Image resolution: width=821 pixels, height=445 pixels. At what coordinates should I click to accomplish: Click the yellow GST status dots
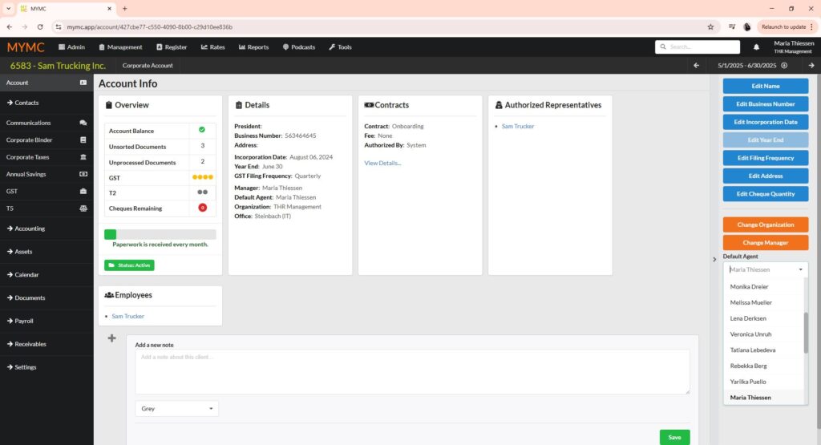pos(203,177)
